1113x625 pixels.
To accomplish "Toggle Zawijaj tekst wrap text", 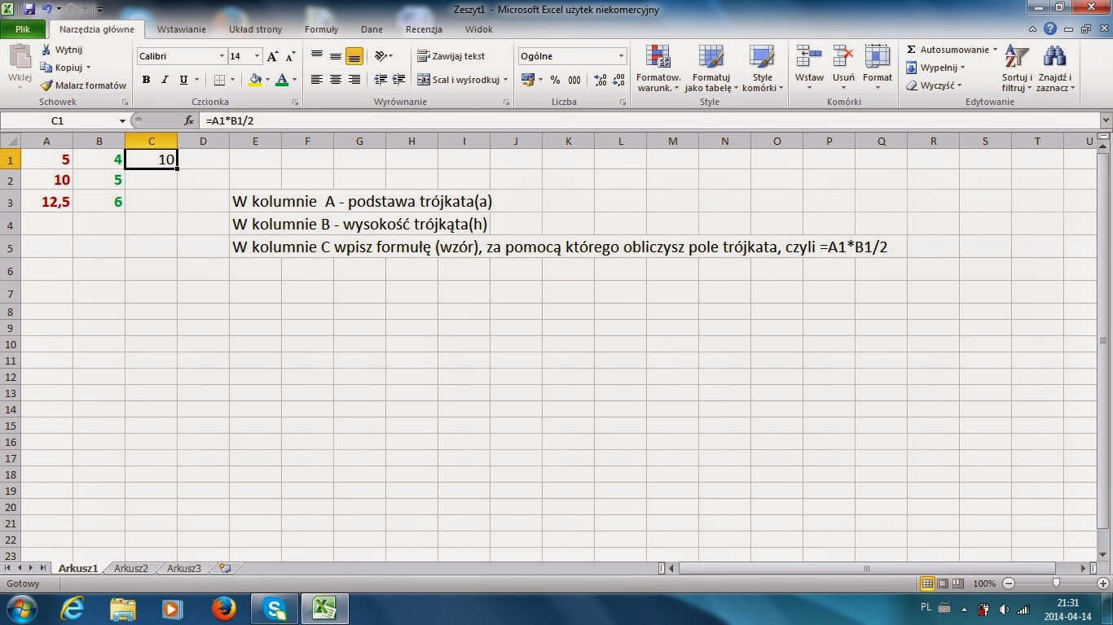I will click(451, 56).
